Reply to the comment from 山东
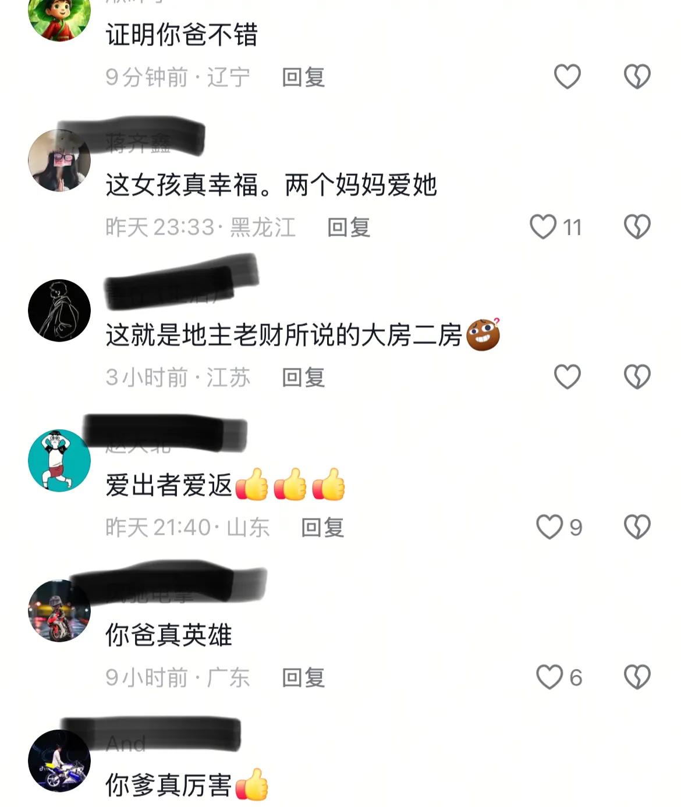The width and height of the screenshot is (681, 807). click(322, 527)
